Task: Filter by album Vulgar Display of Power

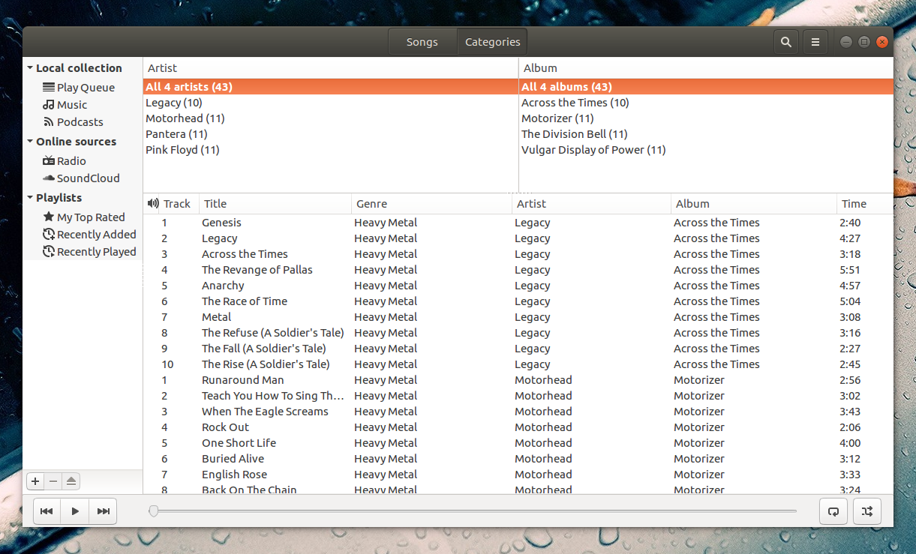Action: [706, 150]
